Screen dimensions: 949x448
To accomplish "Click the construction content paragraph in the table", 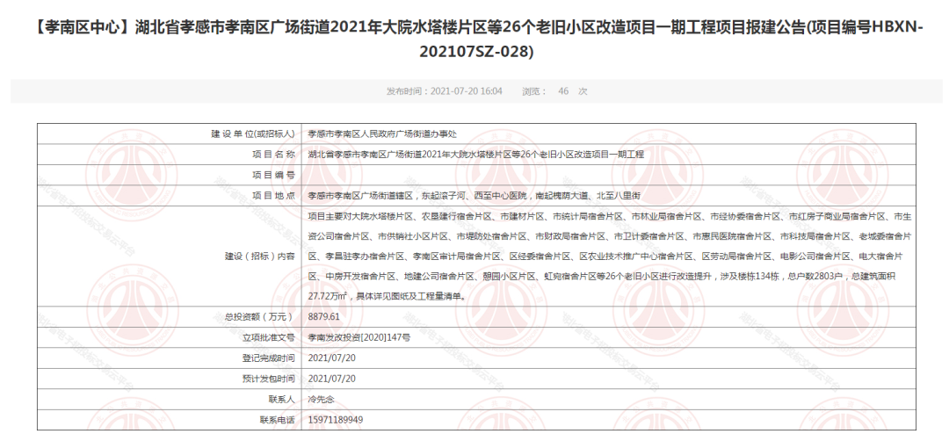I will (x=606, y=256).
